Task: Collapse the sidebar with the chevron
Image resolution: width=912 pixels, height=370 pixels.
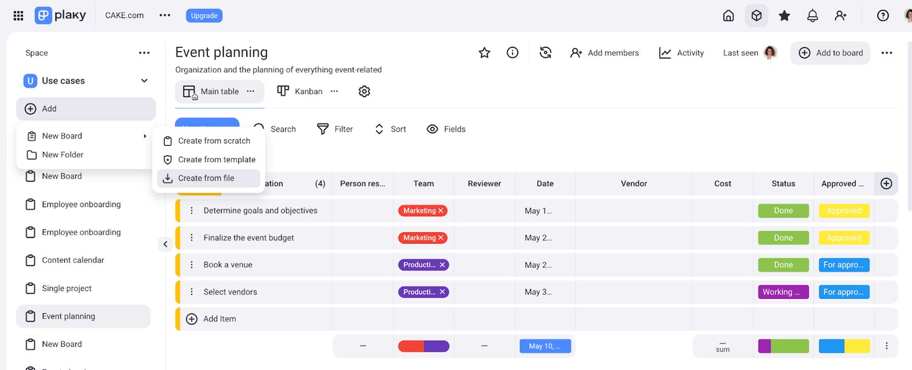Action: point(165,244)
